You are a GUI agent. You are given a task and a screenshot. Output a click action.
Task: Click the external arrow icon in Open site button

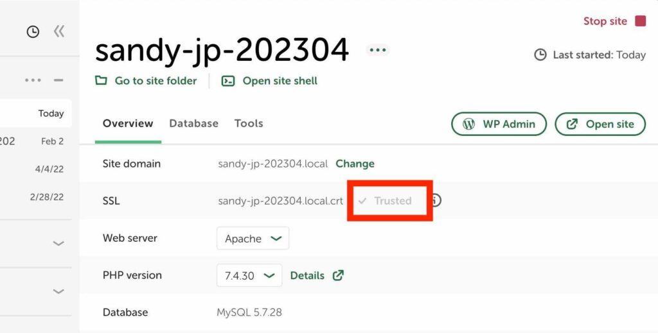click(572, 124)
